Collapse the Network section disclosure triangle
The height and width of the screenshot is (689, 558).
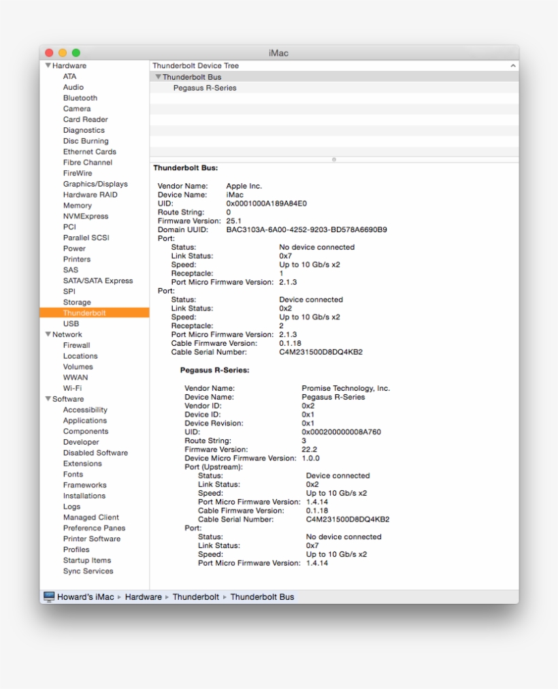pyautogui.click(x=47, y=334)
